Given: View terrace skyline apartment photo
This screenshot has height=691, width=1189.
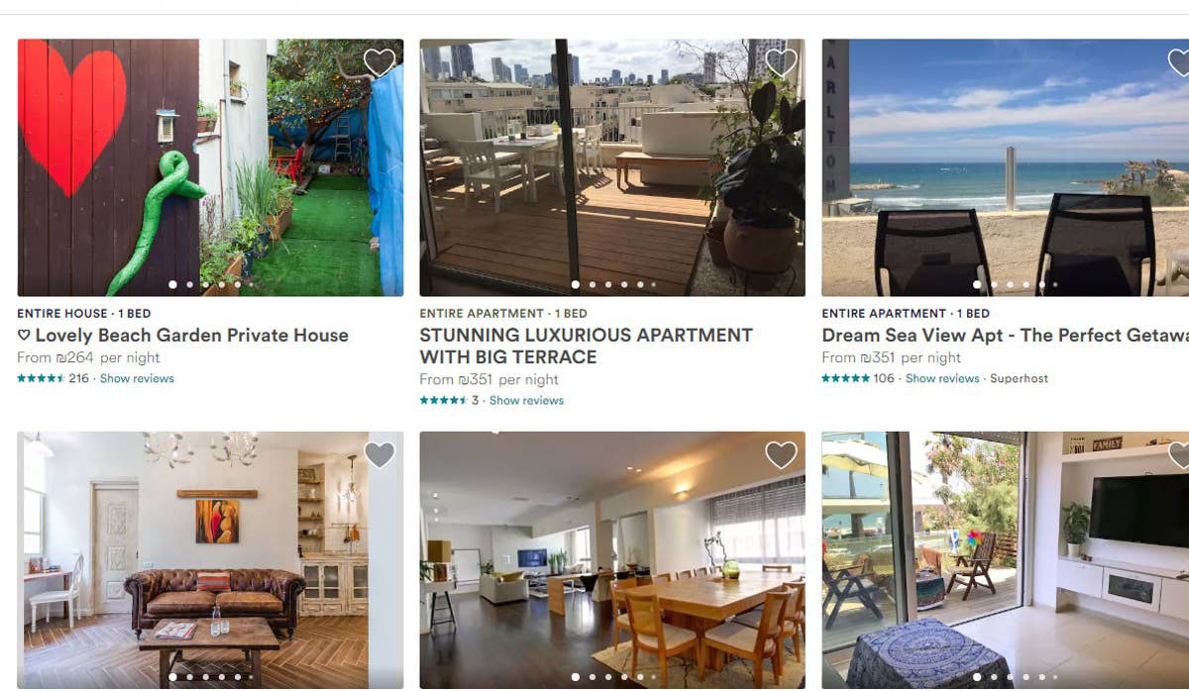Looking at the screenshot, I should pyautogui.click(x=612, y=167).
